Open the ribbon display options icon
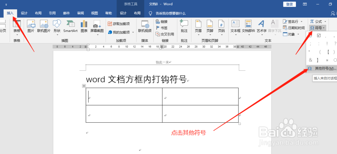The height and width of the screenshot is (154, 337). tap(305, 4)
